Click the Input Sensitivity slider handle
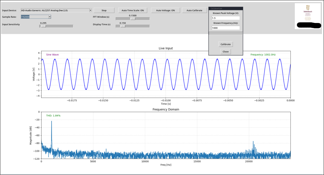Screen dimensions: 324x175 tap(43, 26)
